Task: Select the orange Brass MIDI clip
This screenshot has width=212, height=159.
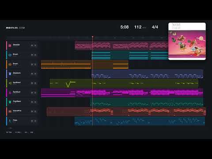Action: [x=85, y=64]
